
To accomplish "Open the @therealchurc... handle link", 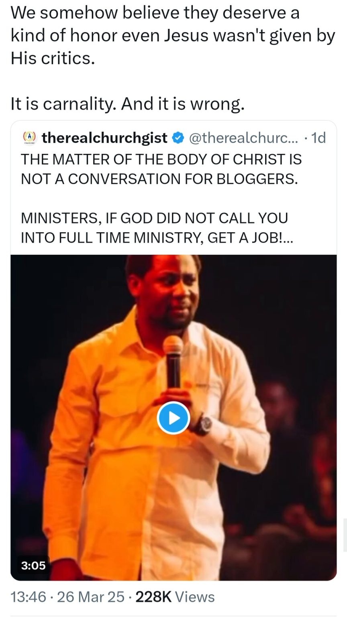I will click(x=244, y=138).
